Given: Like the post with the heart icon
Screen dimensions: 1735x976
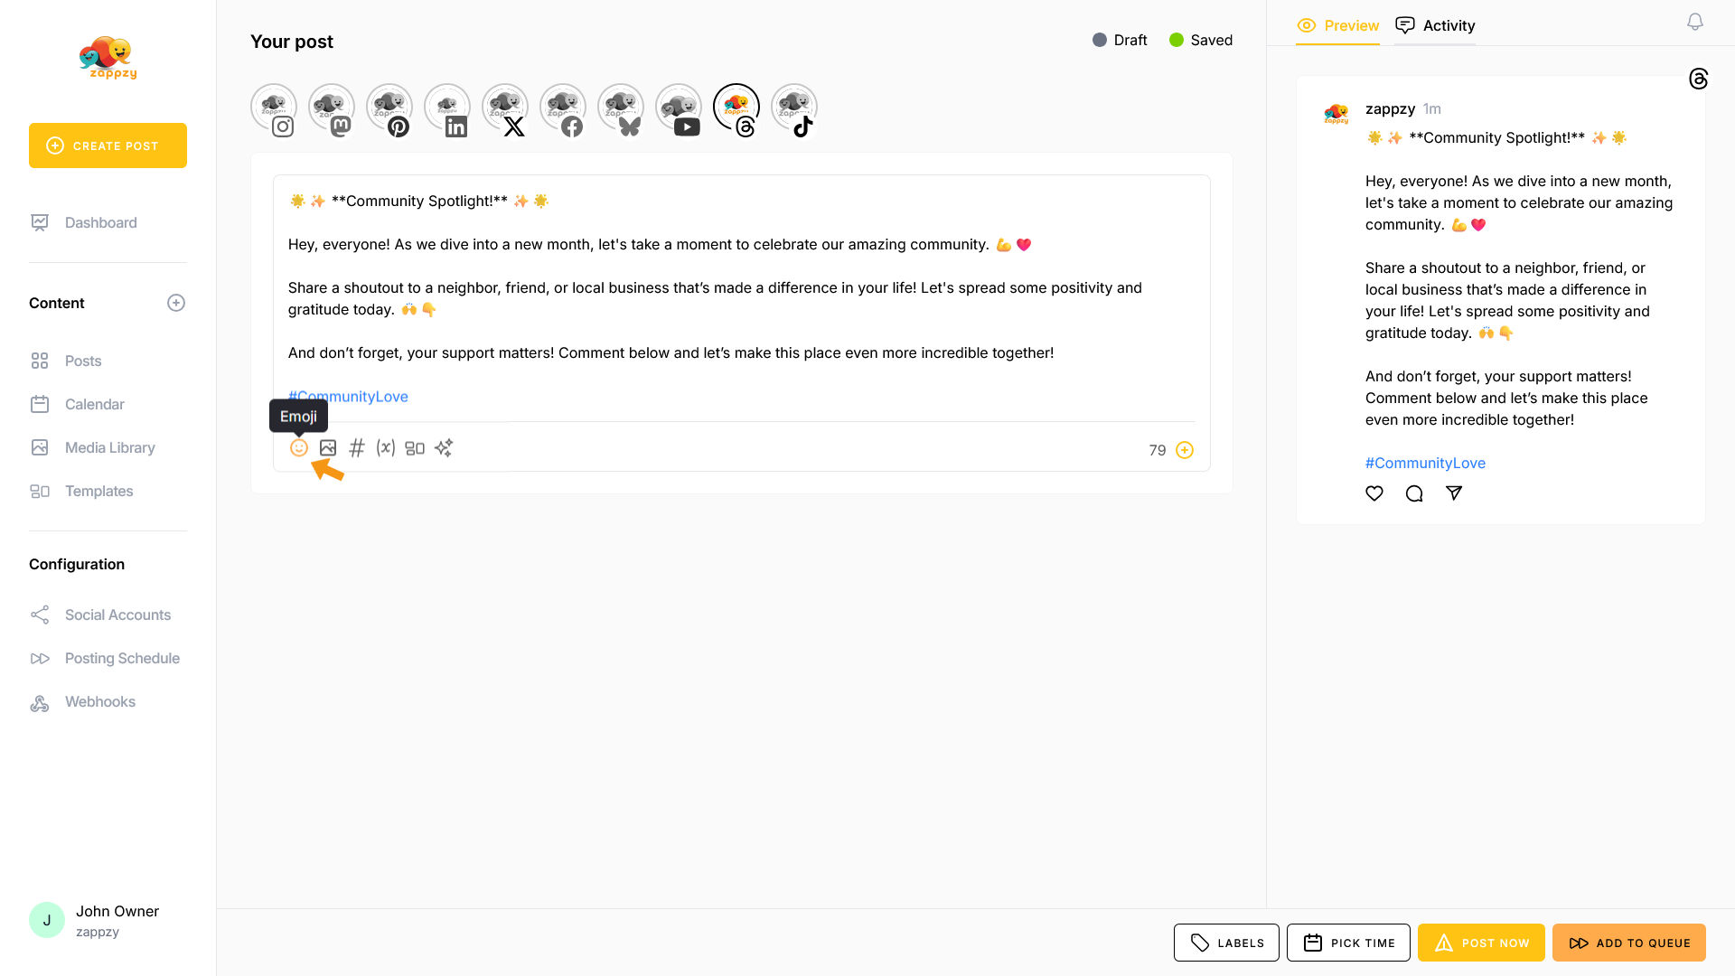Looking at the screenshot, I should (1374, 493).
